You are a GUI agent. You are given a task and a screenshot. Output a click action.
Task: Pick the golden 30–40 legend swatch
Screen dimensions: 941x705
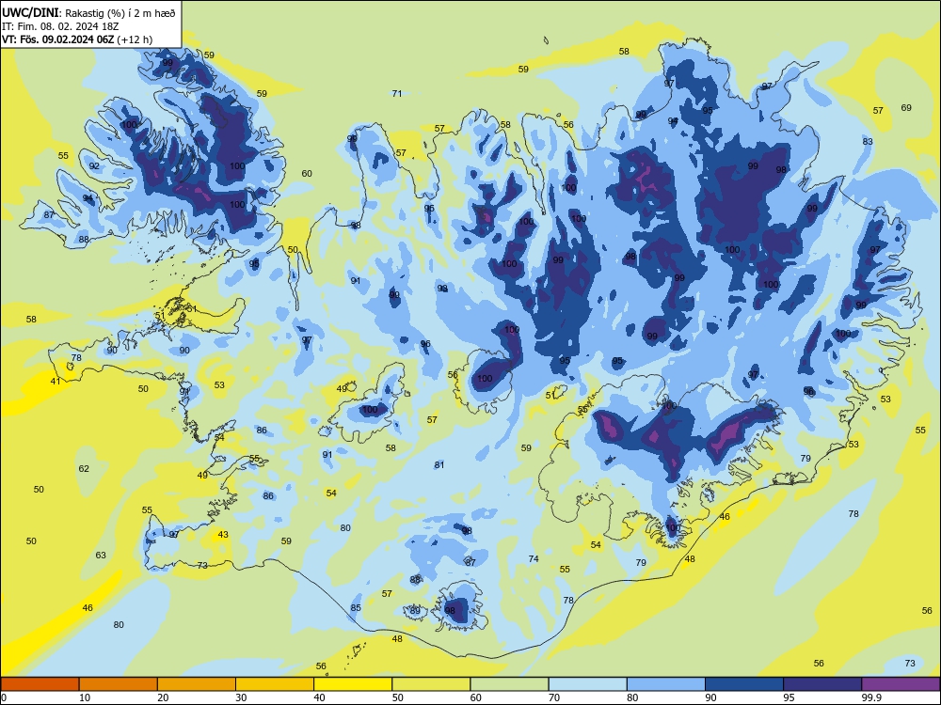(x=275, y=684)
